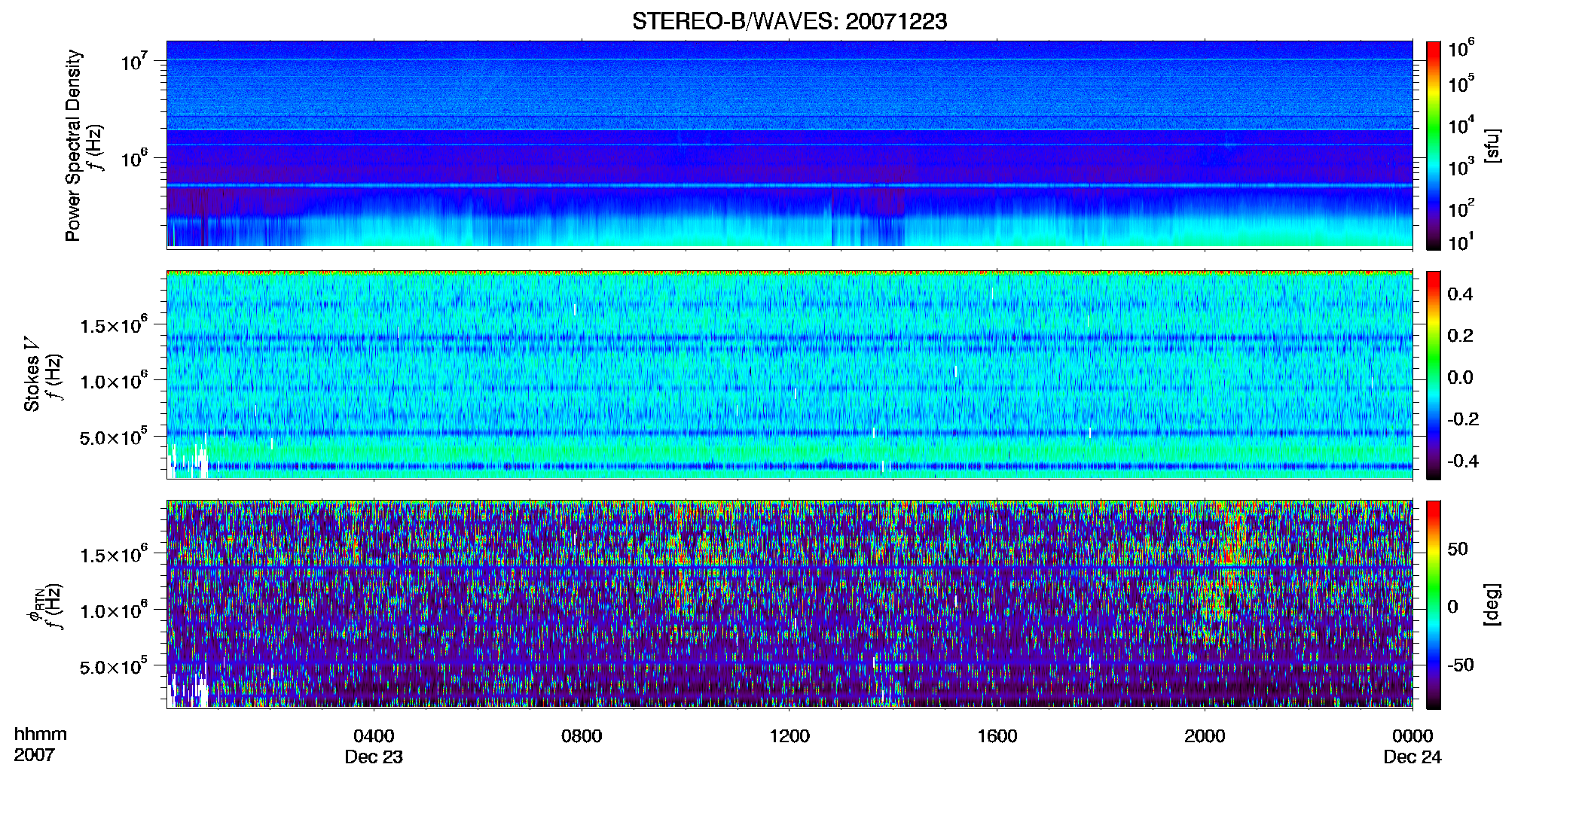Click the 1600 time tick label

click(997, 736)
